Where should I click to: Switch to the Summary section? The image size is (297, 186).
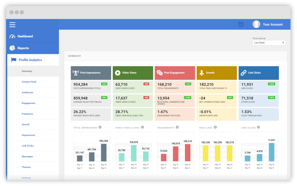coord(27,71)
